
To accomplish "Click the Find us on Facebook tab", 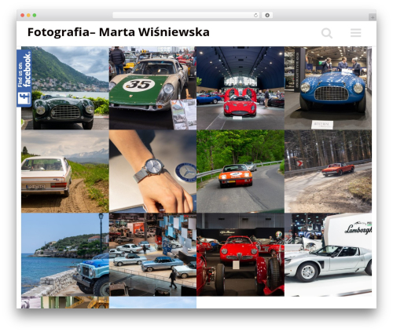I will click(24, 78).
